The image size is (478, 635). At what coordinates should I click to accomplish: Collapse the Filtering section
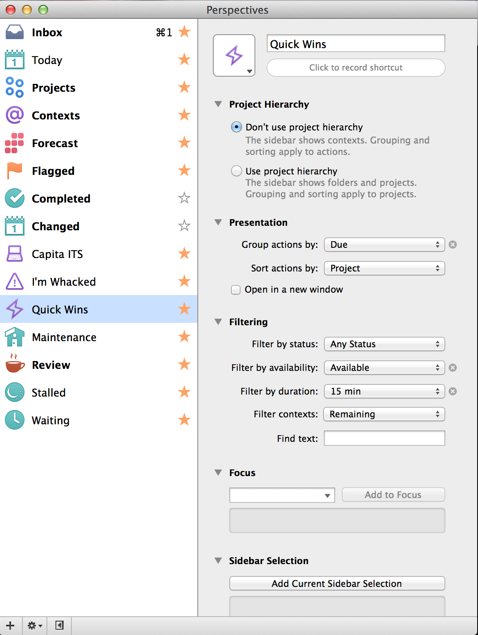[x=218, y=322]
